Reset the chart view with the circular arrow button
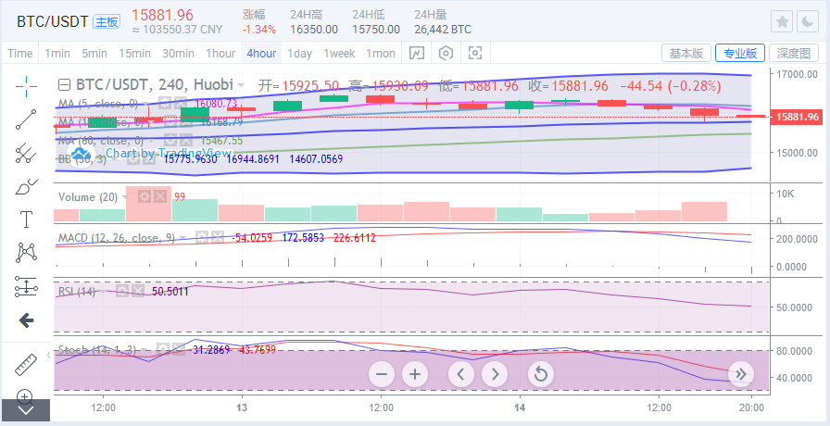Screen dimensions: 830x426 click(540, 374)
